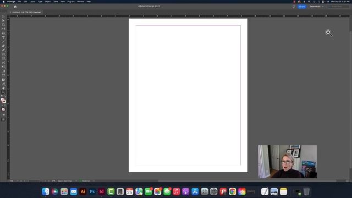
Task: Open the Discover lightbulb icon
Action: [x=294, y=7]
